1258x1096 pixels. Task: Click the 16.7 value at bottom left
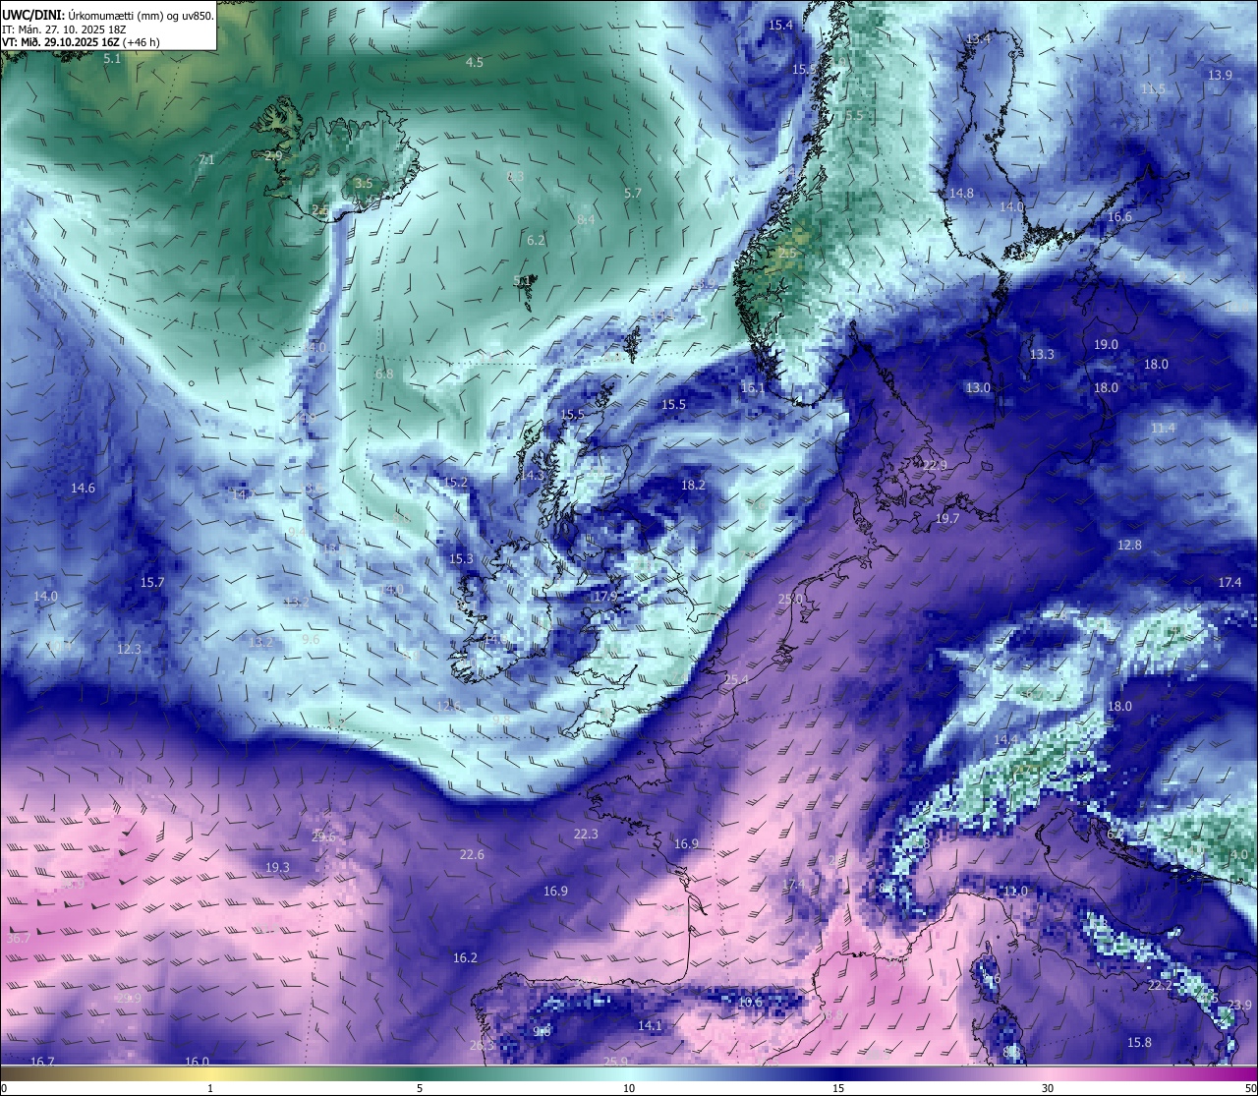(x=42, y=1062)
